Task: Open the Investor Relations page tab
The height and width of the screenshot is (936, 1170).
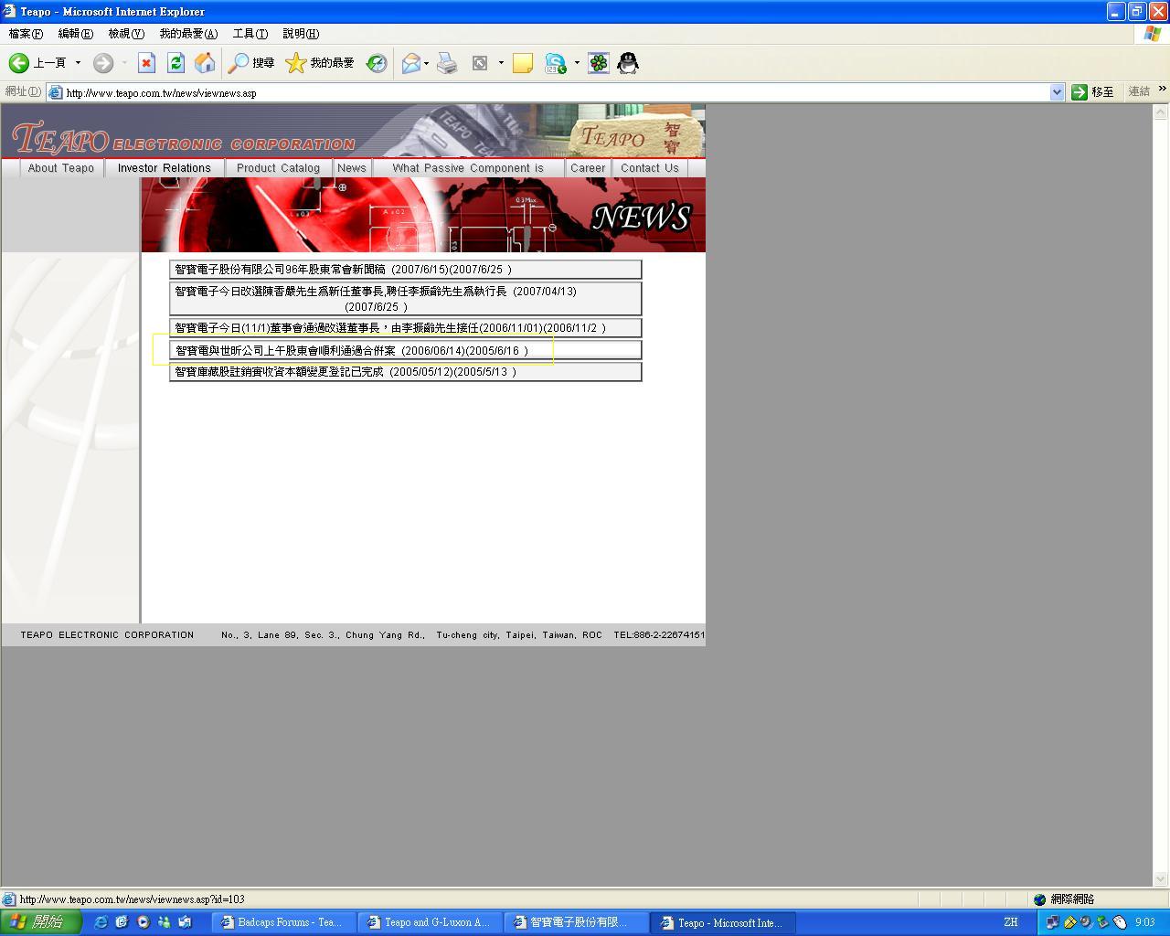Action: (x=165, y=168)
